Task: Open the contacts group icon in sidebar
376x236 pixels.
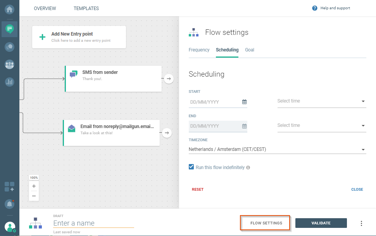Action: click(10, 65)
